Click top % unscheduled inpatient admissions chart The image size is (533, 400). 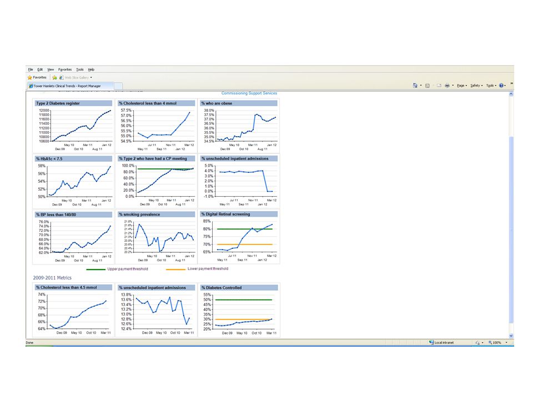point(239,181)
